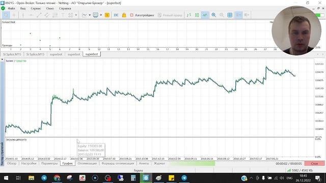The height and width of the screenshot is (183, 326).
Task: Choose the trendline drawing tool
Action: tap(39, 15)
